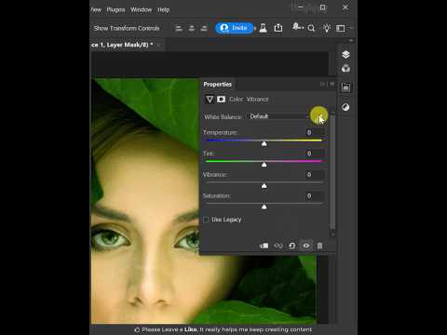Open the Adjustments panel icon in dock
Viewport: 447px width, 335px height.
(x=345, y=107)
